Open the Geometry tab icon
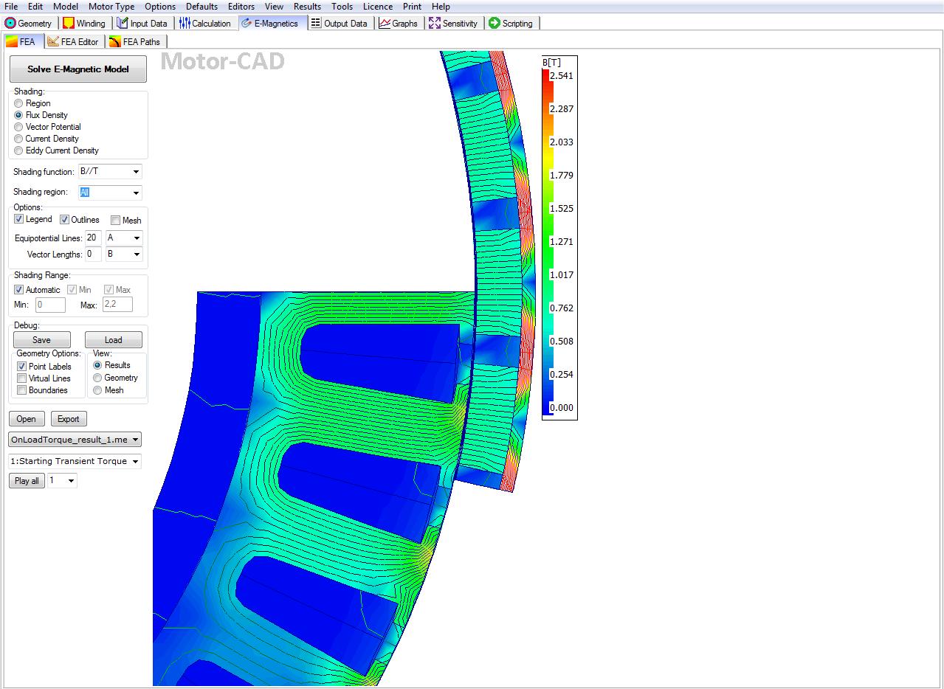 pyautogui.click(x=10, y=24)
